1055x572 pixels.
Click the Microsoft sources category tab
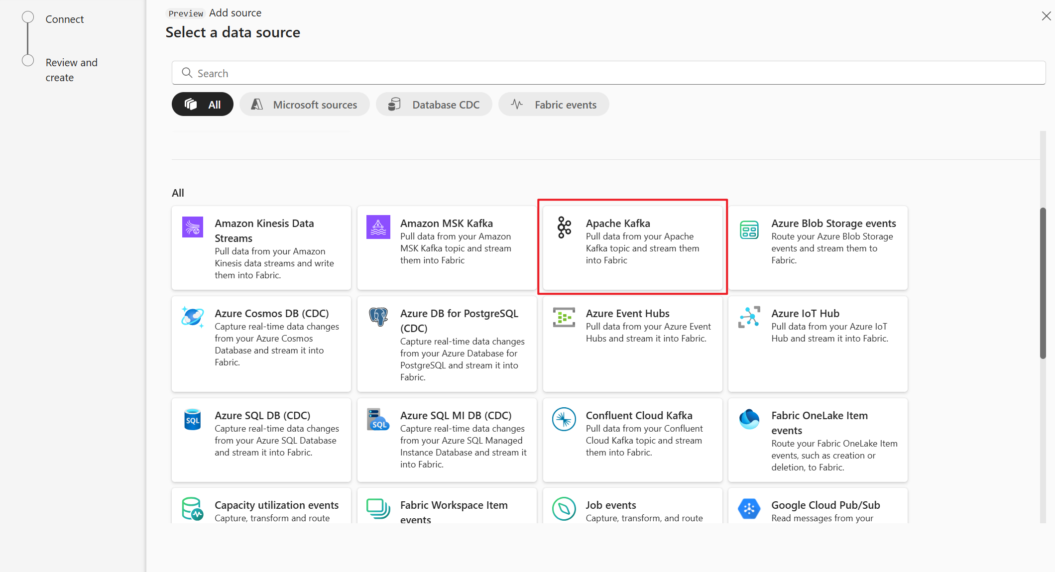[x=304, y=104]
